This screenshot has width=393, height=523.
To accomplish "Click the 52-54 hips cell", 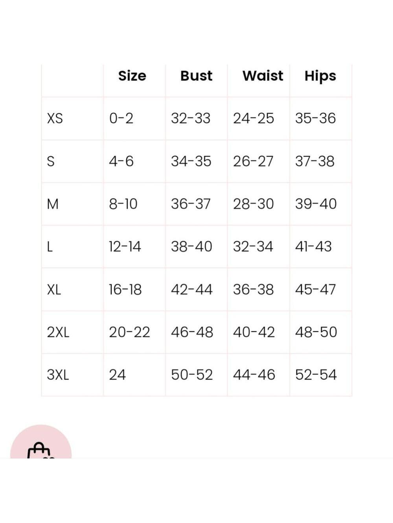I will pyautogui.click(x=316, y=375).
